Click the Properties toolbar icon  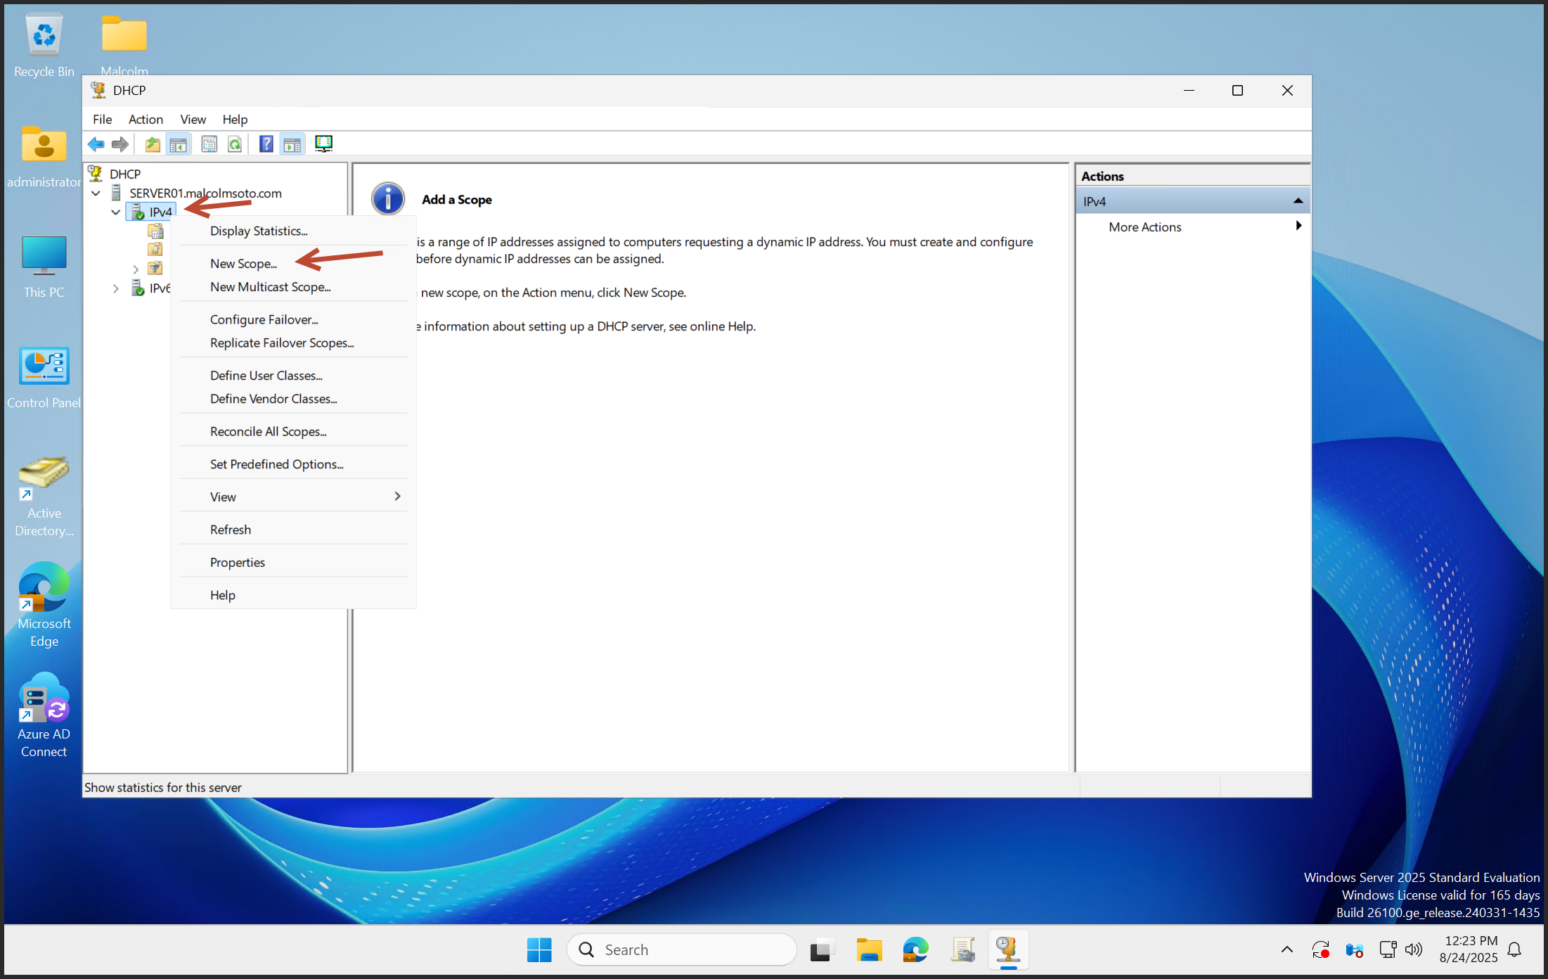tap(209, 144)
